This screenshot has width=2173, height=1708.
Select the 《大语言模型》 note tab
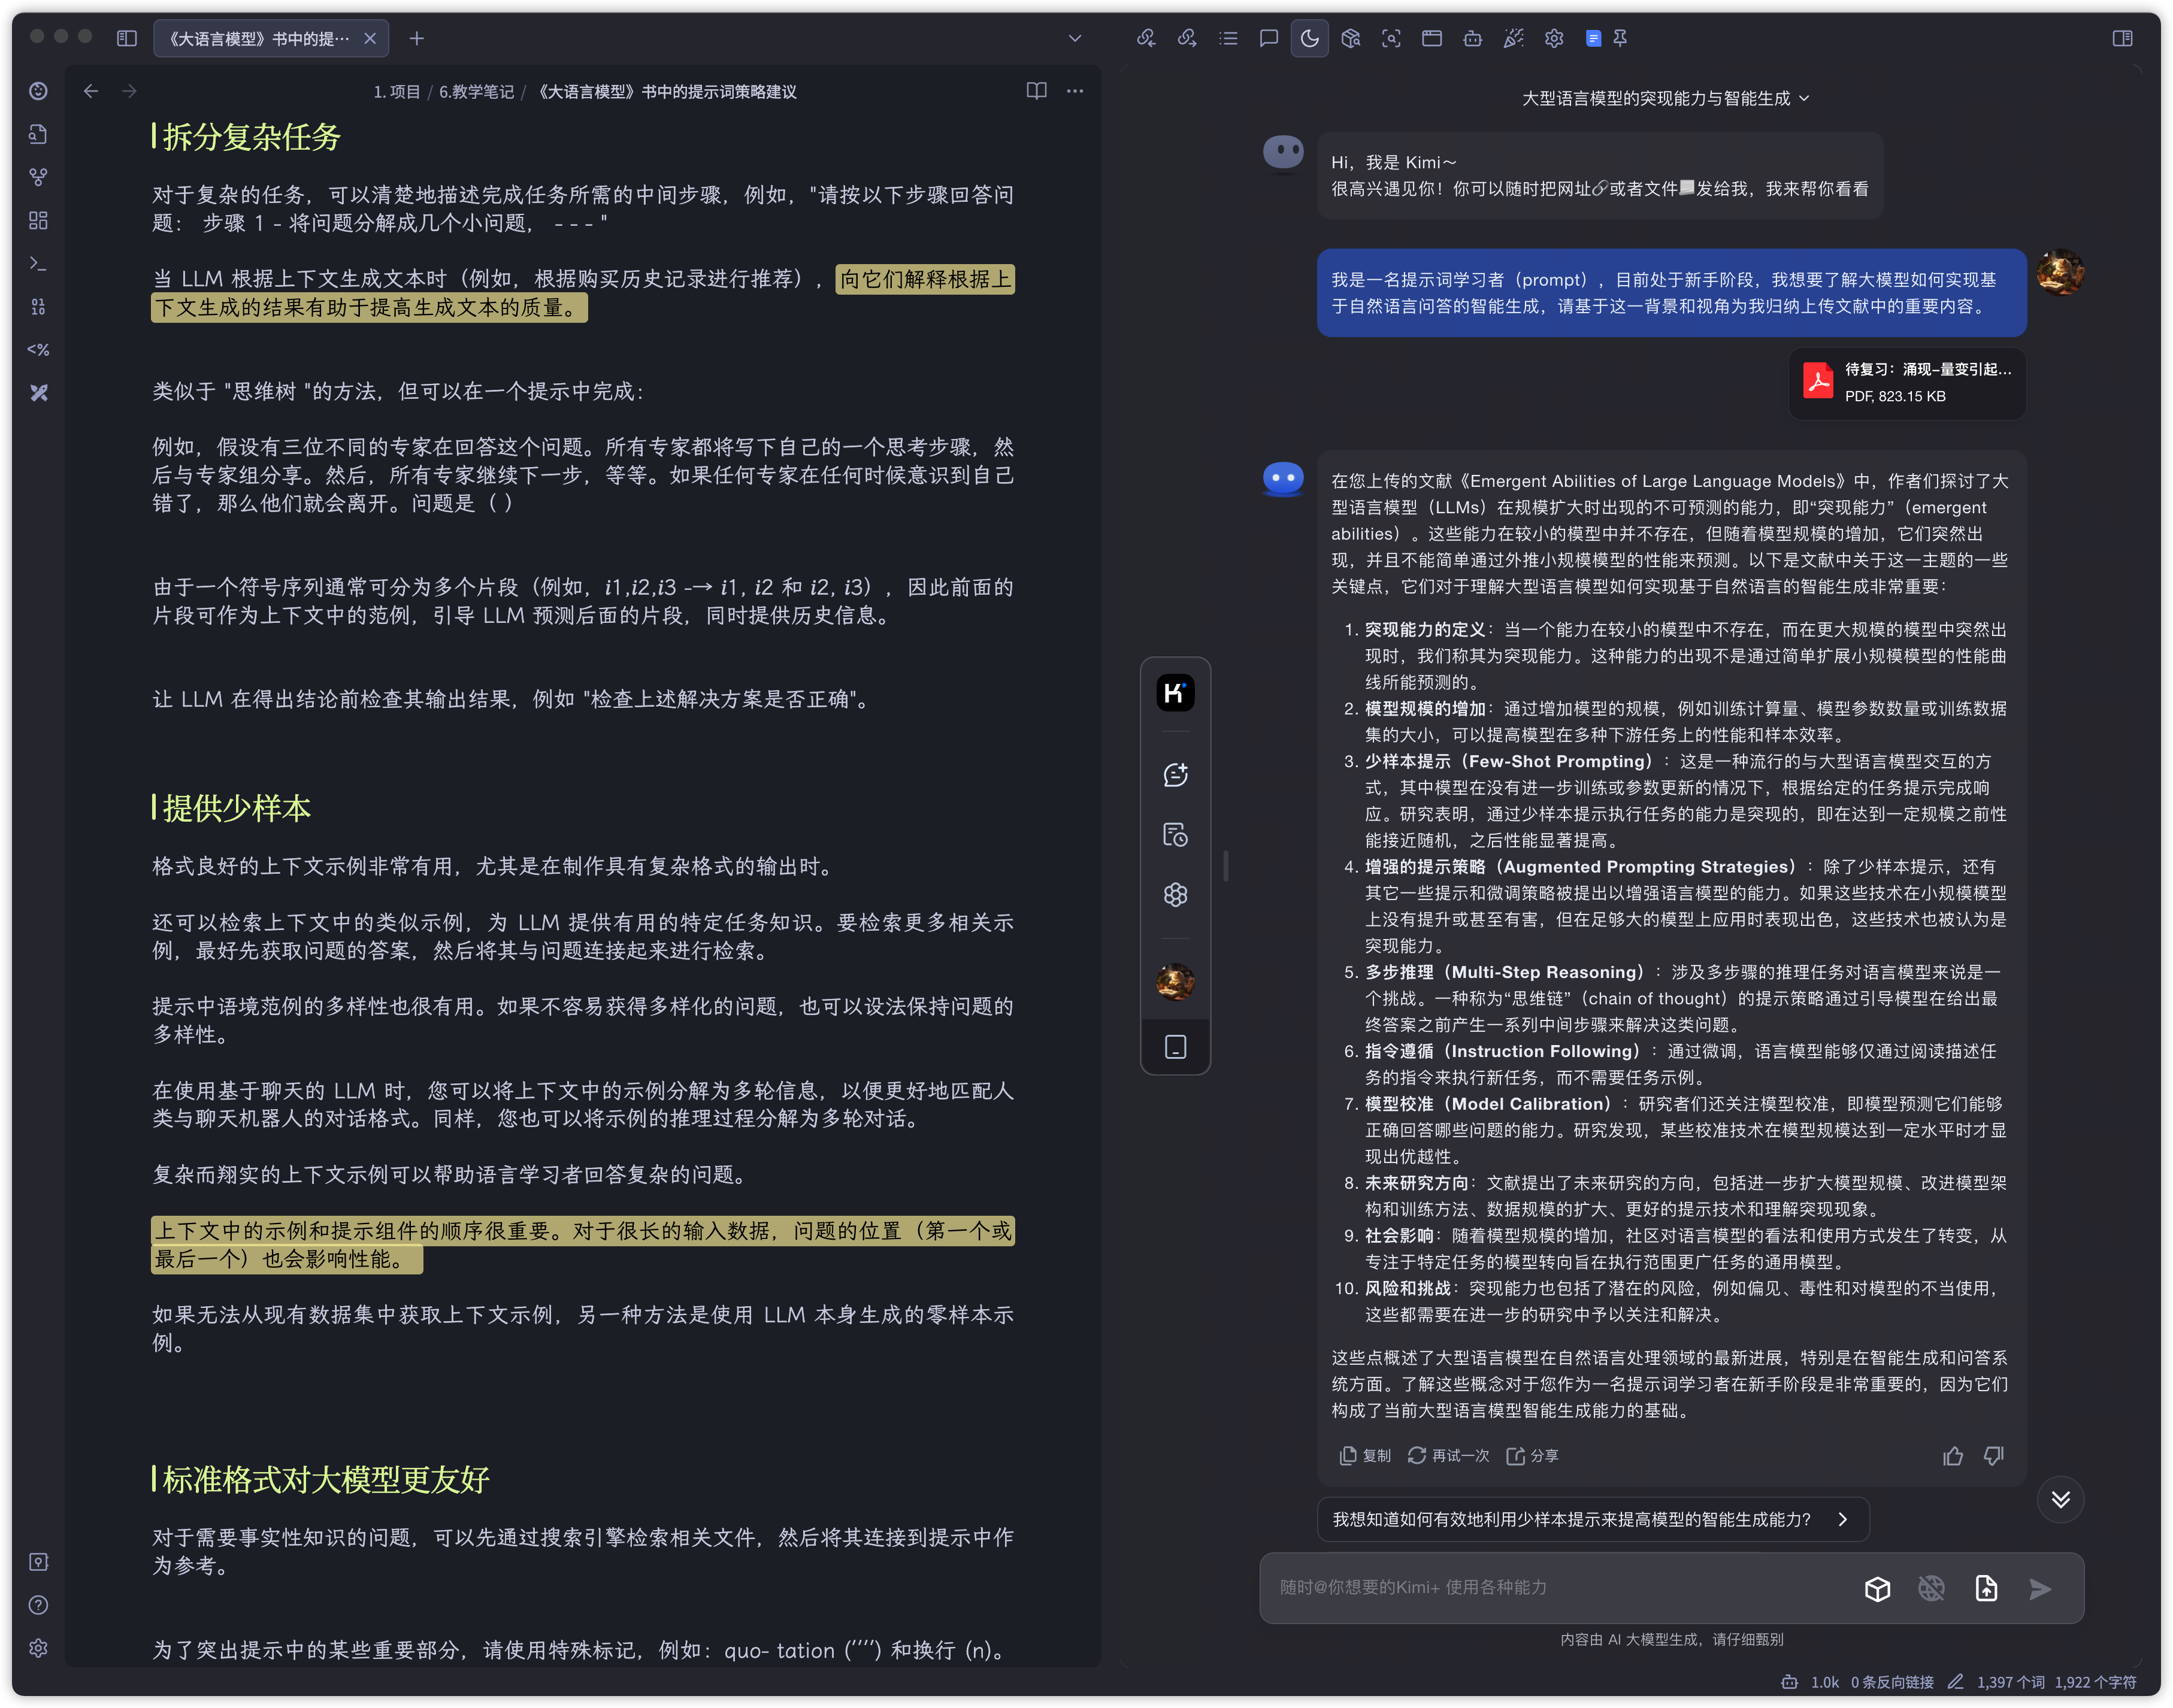pyautogui.click(x=259, y=38)
